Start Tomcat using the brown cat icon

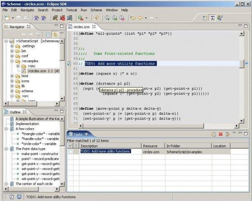55,18
